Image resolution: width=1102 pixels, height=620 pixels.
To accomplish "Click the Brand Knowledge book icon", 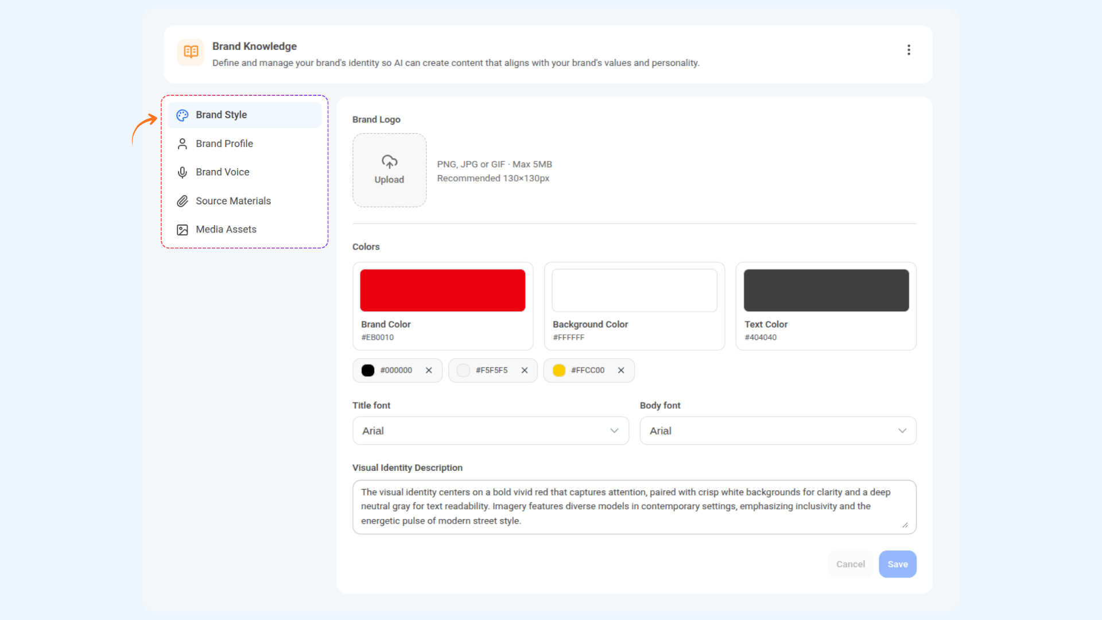I will tap(191, 52).
